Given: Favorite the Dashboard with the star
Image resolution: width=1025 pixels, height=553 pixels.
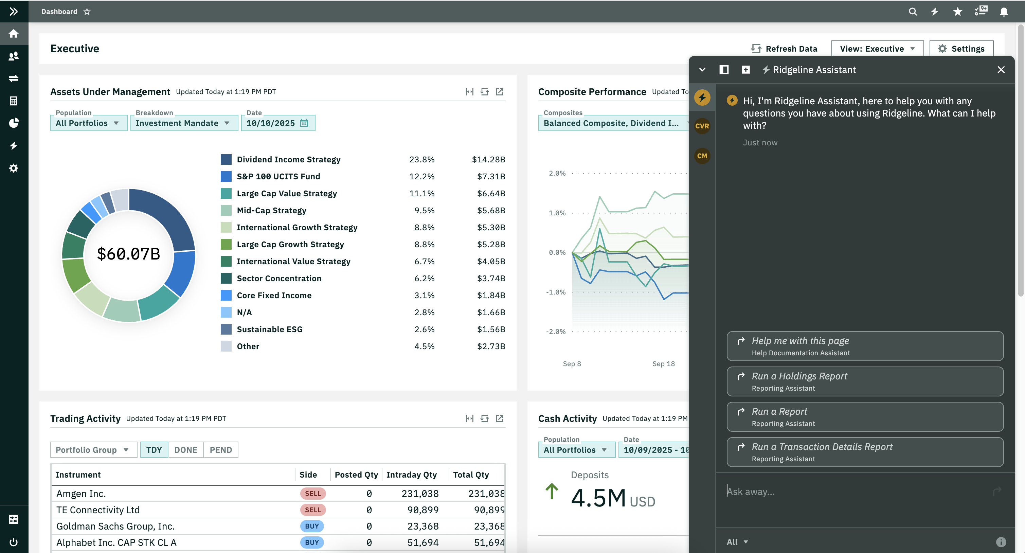Looking at the screenshot, I should click(87, 12).
